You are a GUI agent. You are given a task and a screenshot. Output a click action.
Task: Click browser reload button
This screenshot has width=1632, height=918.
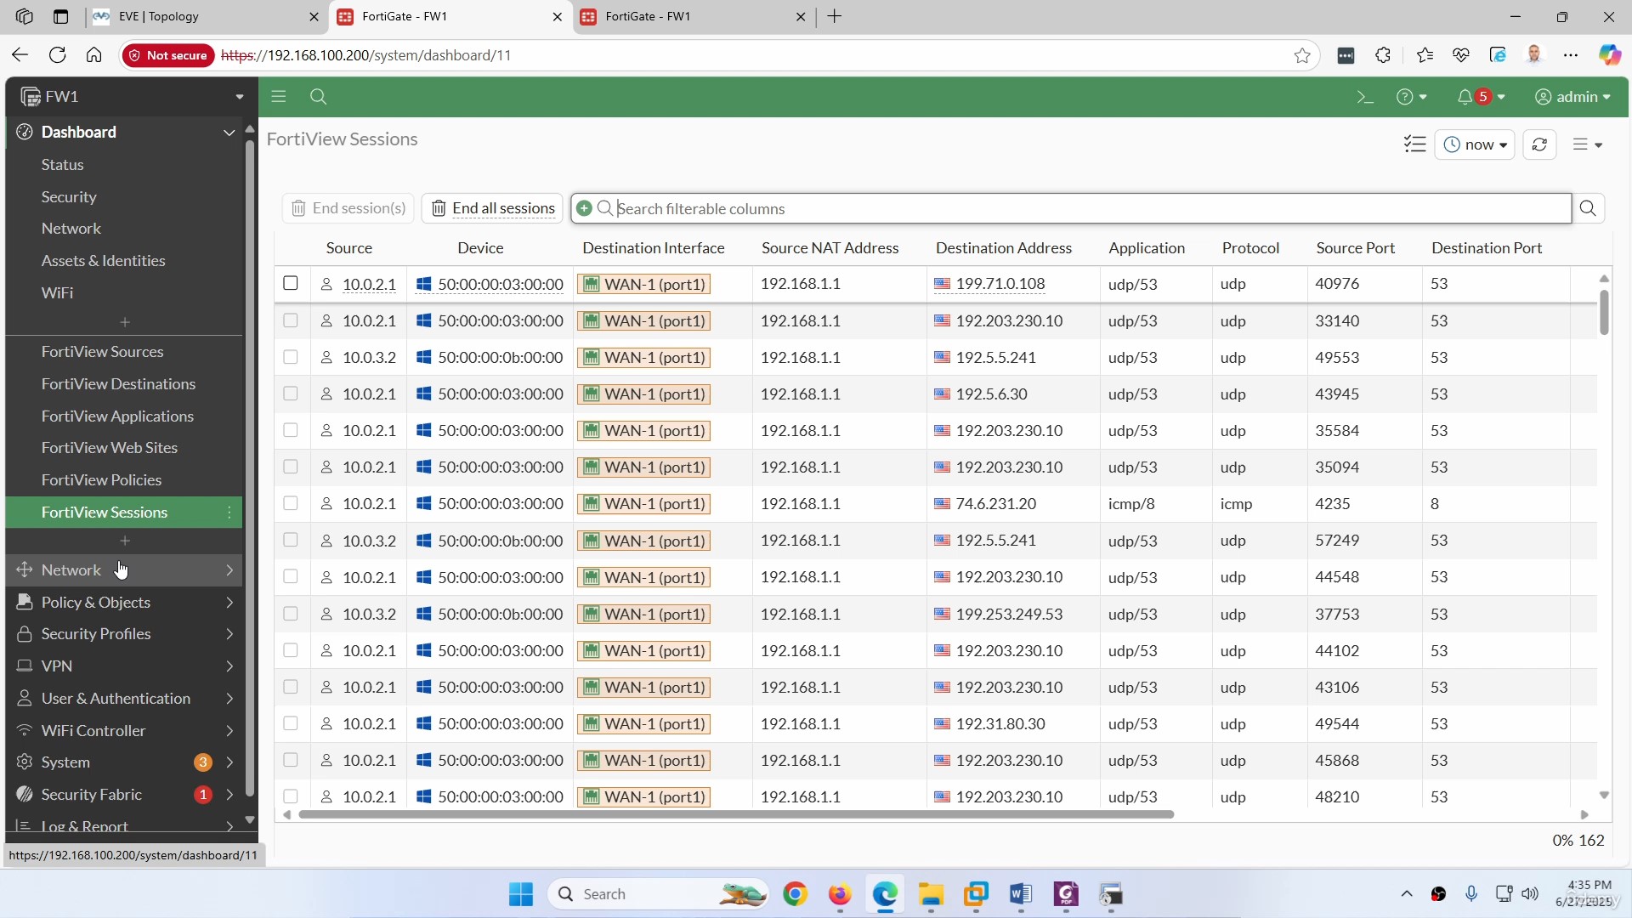(x=57, y=55)
